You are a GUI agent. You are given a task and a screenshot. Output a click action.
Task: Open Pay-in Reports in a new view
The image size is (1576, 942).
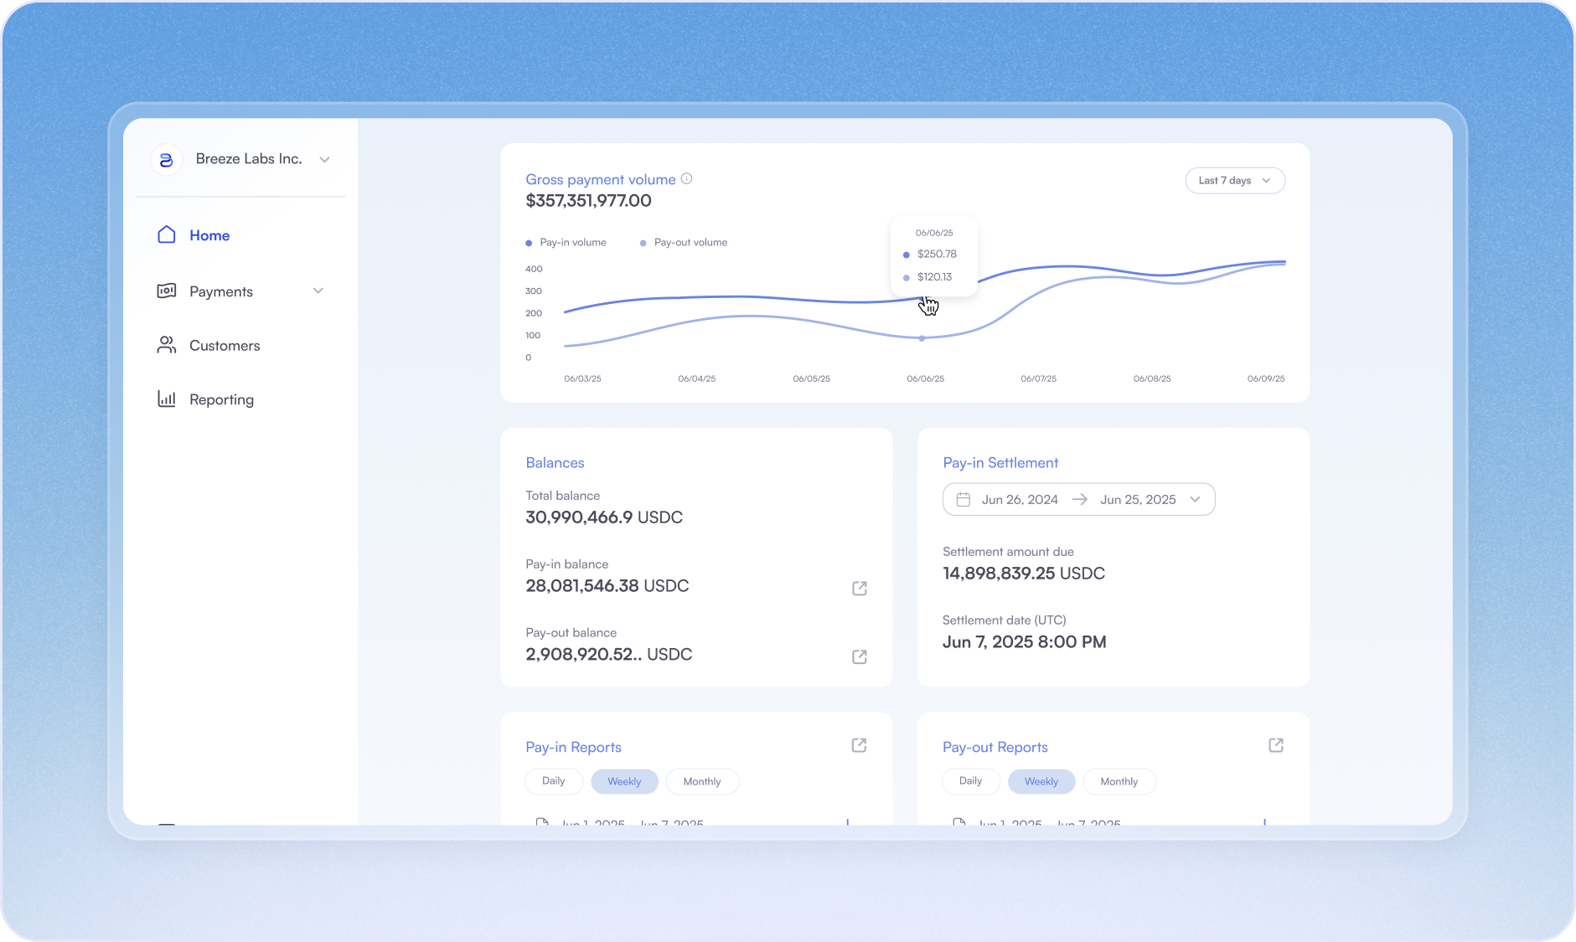click(859, 745)
